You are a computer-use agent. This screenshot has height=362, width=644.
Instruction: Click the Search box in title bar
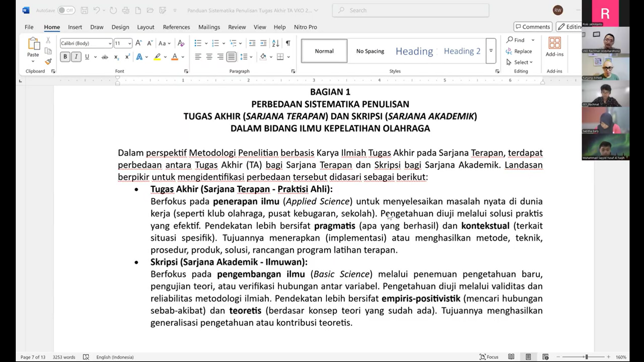pos(410,10)
